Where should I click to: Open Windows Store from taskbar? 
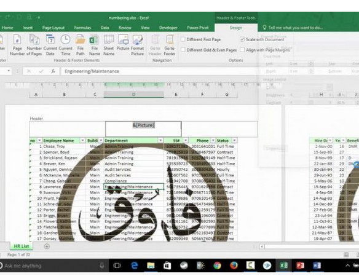167,266
